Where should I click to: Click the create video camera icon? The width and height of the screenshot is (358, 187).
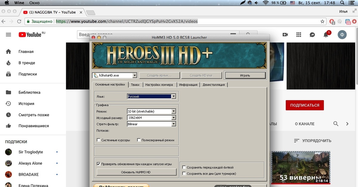point(285,35)
